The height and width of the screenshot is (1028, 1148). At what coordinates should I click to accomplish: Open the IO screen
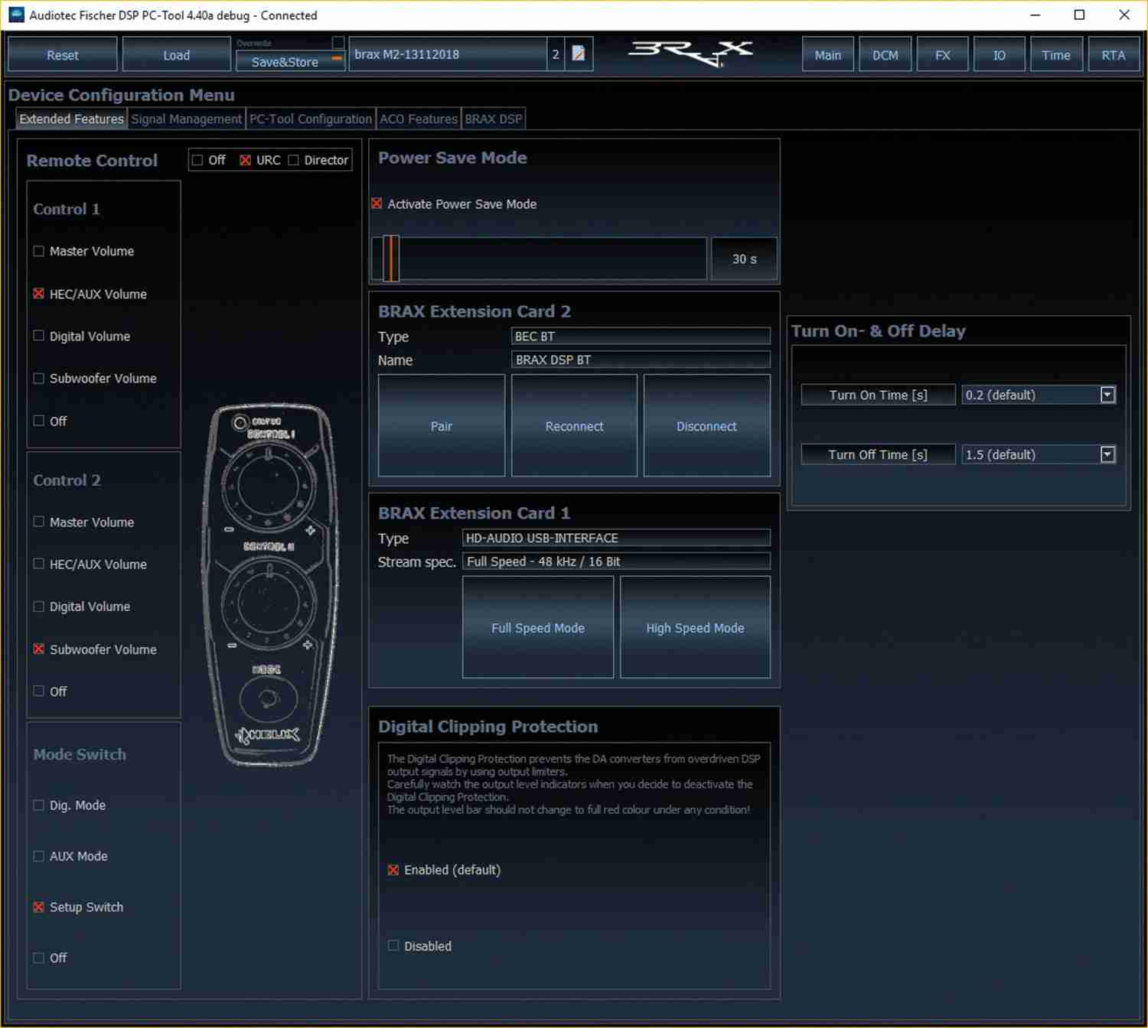pyautogui.click(x=999, y=54)
